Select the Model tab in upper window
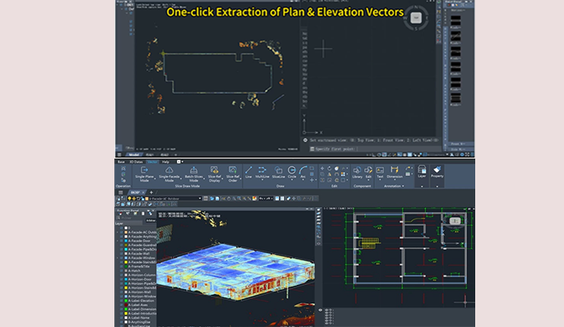 134,154
